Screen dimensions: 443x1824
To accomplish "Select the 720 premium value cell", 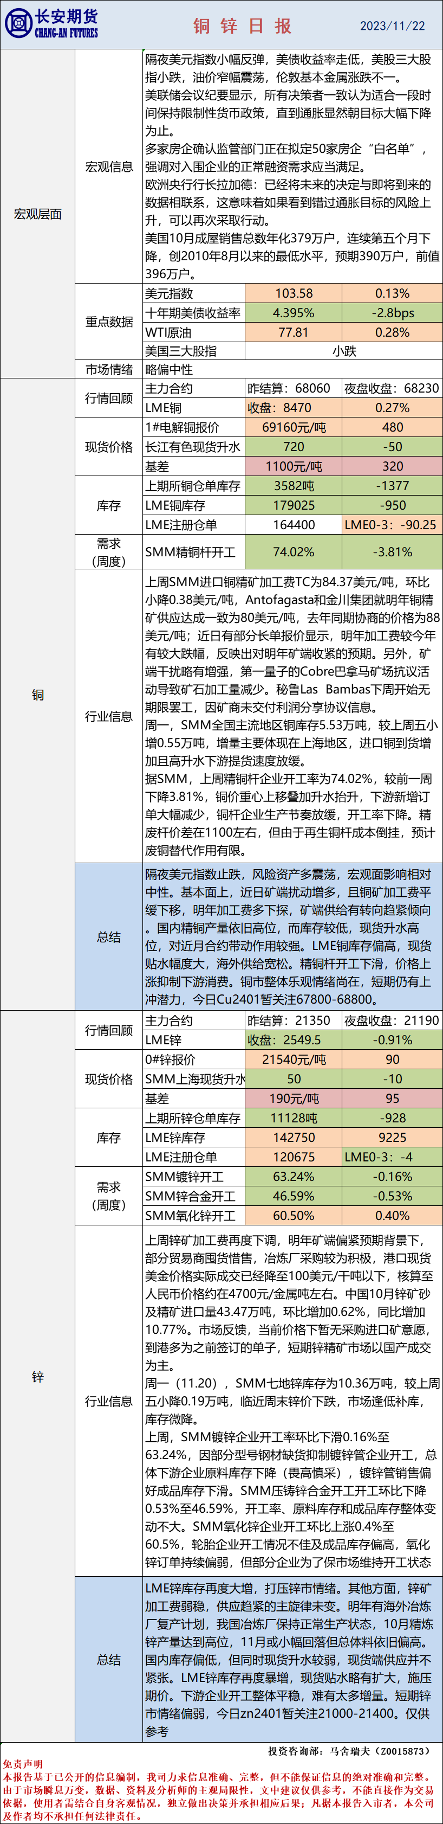I will click(294, 447).
